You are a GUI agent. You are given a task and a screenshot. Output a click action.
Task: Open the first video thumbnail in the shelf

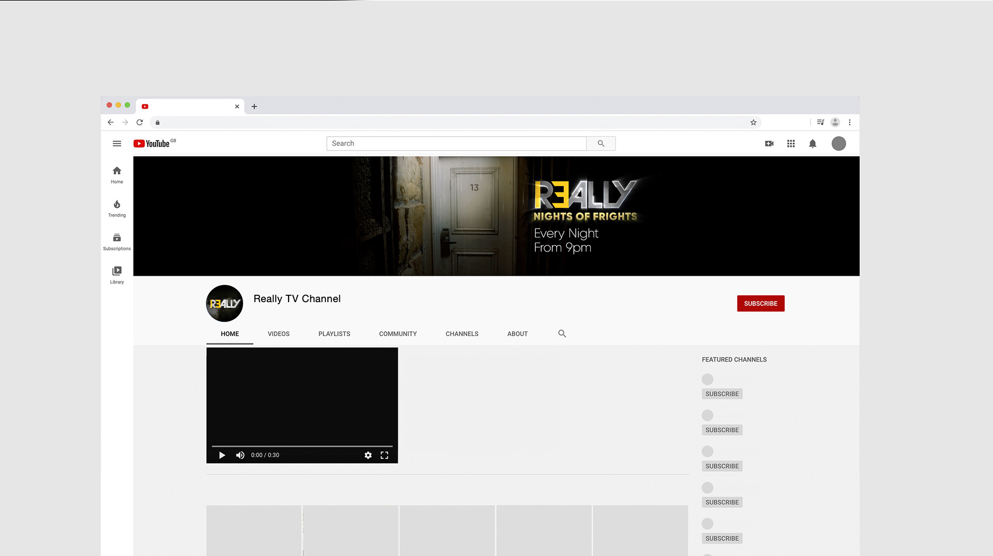click(253, 531)
